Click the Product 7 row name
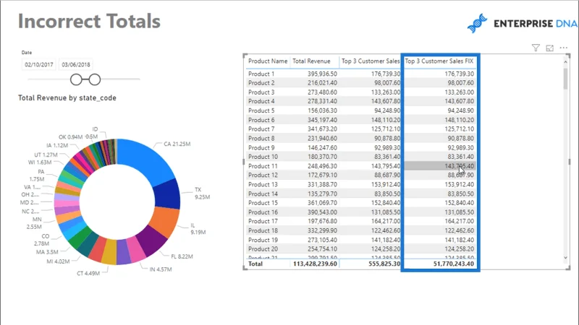The image size is (579, 325). point(261,129)
